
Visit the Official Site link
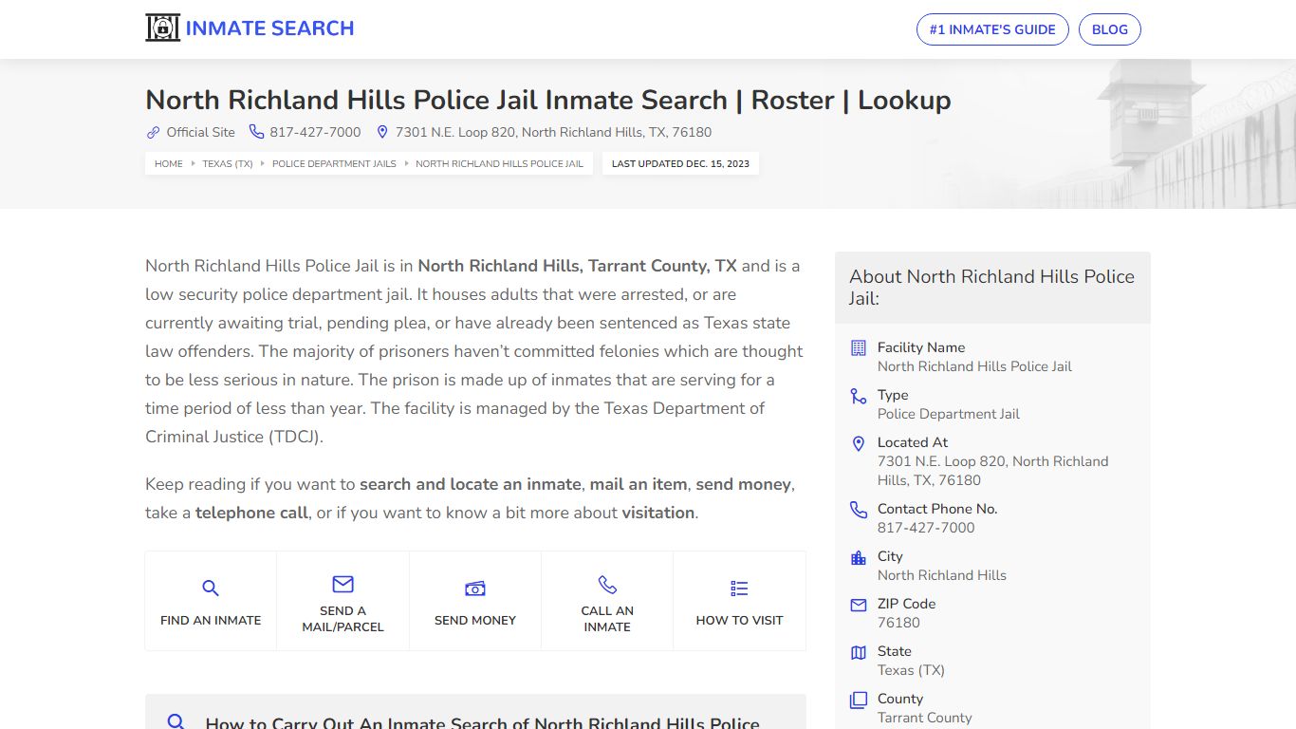[201, 132]
